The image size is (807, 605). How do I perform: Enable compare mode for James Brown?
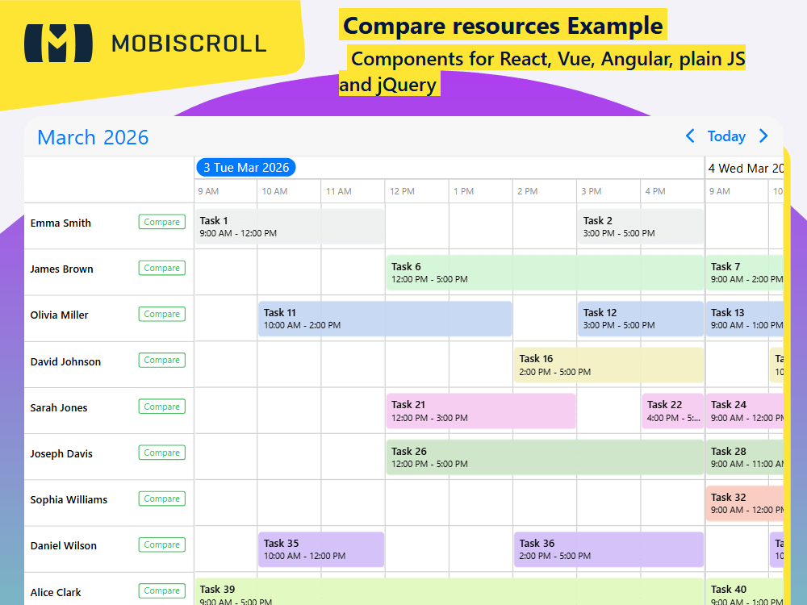point(161,267)
